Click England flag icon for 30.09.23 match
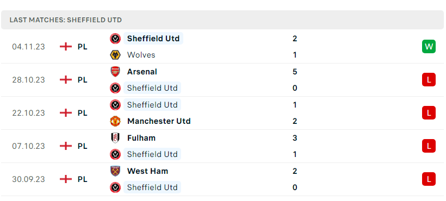The image size is (446, 201). coord(66,179)
